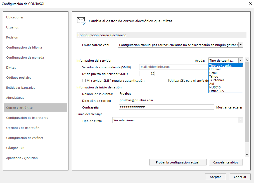Choose Gmail from account type list
This screenshot has width=254, height=183.
(x=226, y=73)
